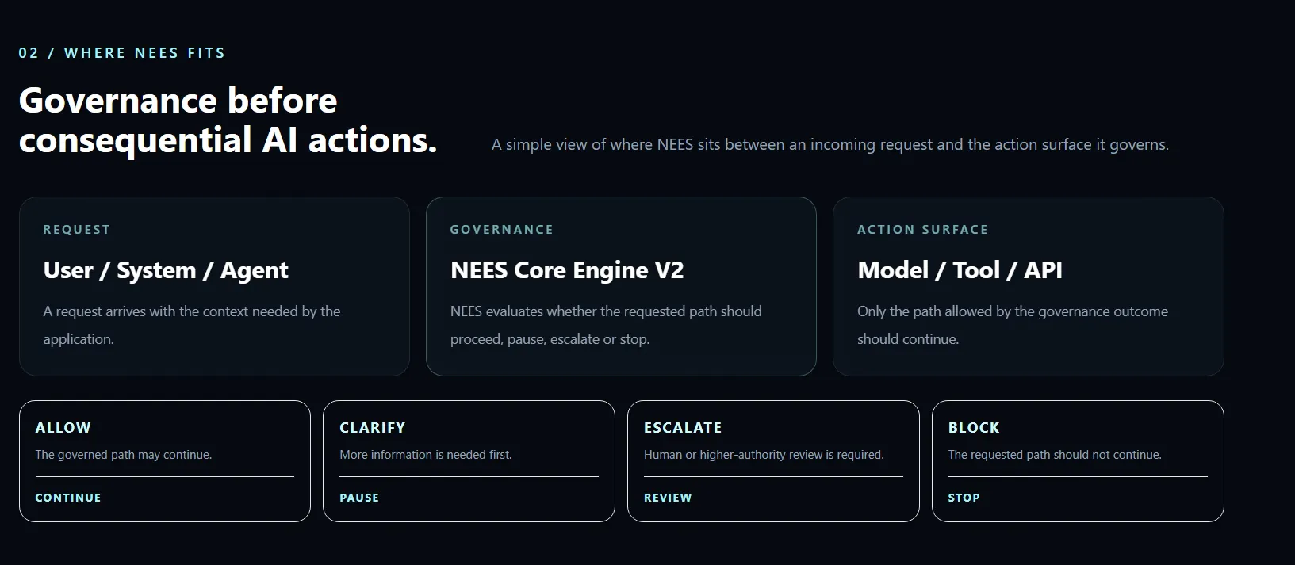
Task: Click 'Only the path allowed by the governance' text
Action: click(1013, 325)
